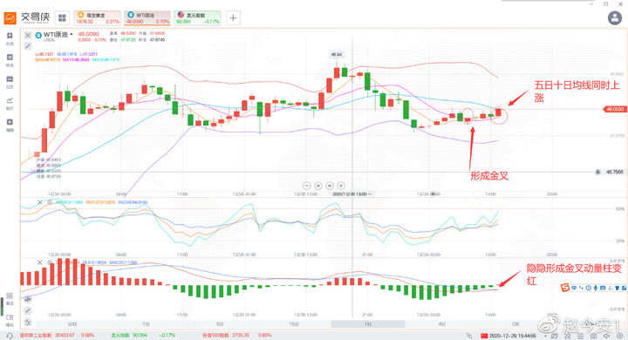Image resolution: width=628 pixels, height=340 pixels.
Task: Click the keyboard icon on Sogou bar
Action: [x=603, y=288]
